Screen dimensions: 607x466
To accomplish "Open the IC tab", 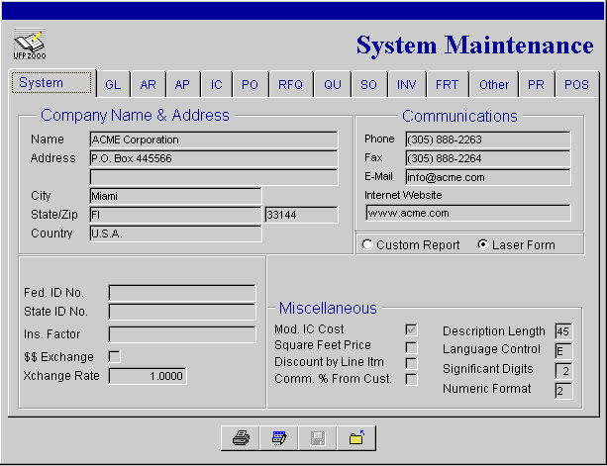I will [217, 85].
